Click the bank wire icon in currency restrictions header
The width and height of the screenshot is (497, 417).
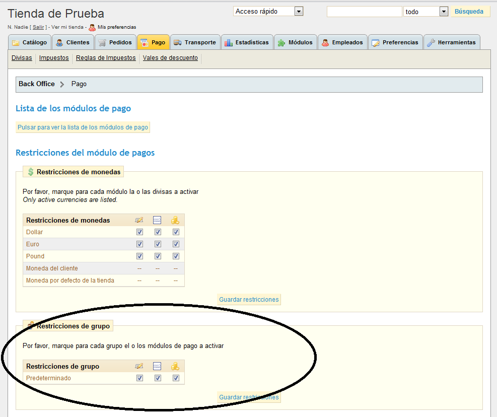(157, 220)
